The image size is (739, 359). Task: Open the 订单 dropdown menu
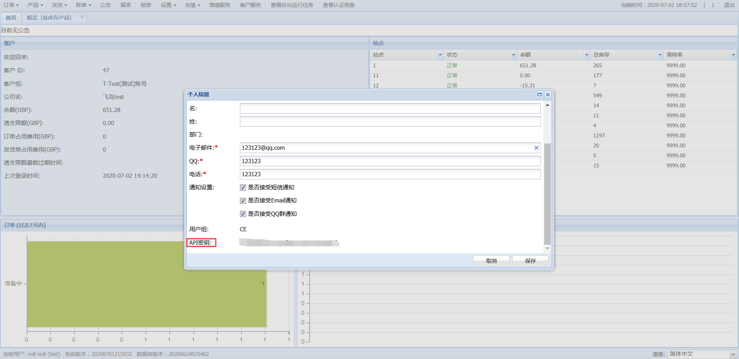click(11, 5)
